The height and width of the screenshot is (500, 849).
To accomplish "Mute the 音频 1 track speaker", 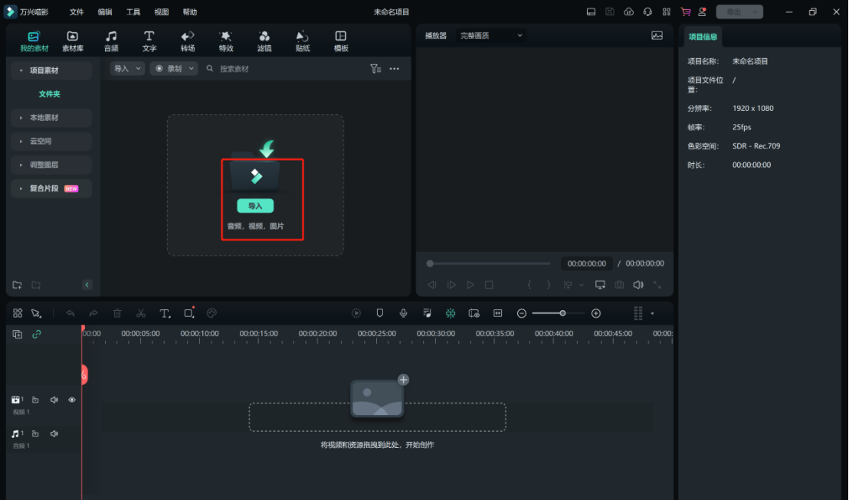I will (54, 434).
